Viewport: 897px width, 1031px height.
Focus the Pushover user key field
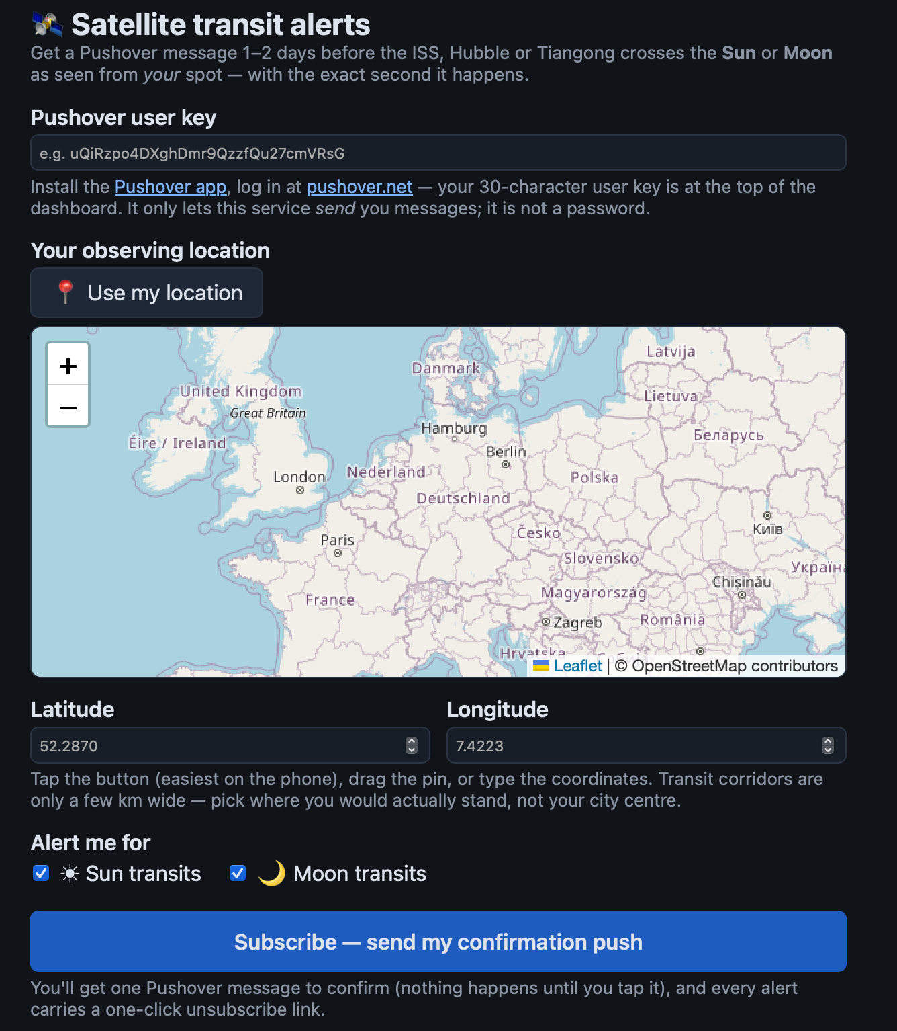438,153
